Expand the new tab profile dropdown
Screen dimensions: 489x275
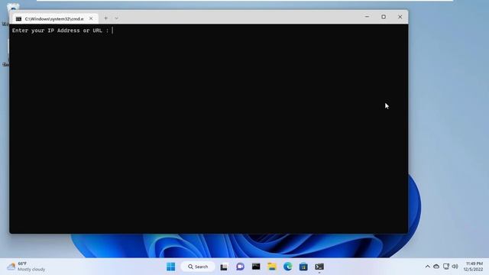(116, 18)
